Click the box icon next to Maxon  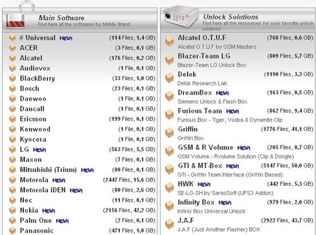click(13, 159)
